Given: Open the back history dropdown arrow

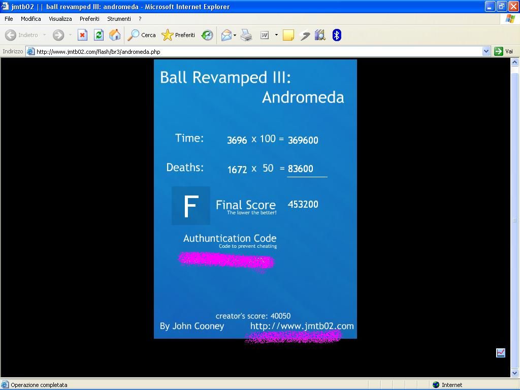Looking at the screenshot, I should click(45, 35).
